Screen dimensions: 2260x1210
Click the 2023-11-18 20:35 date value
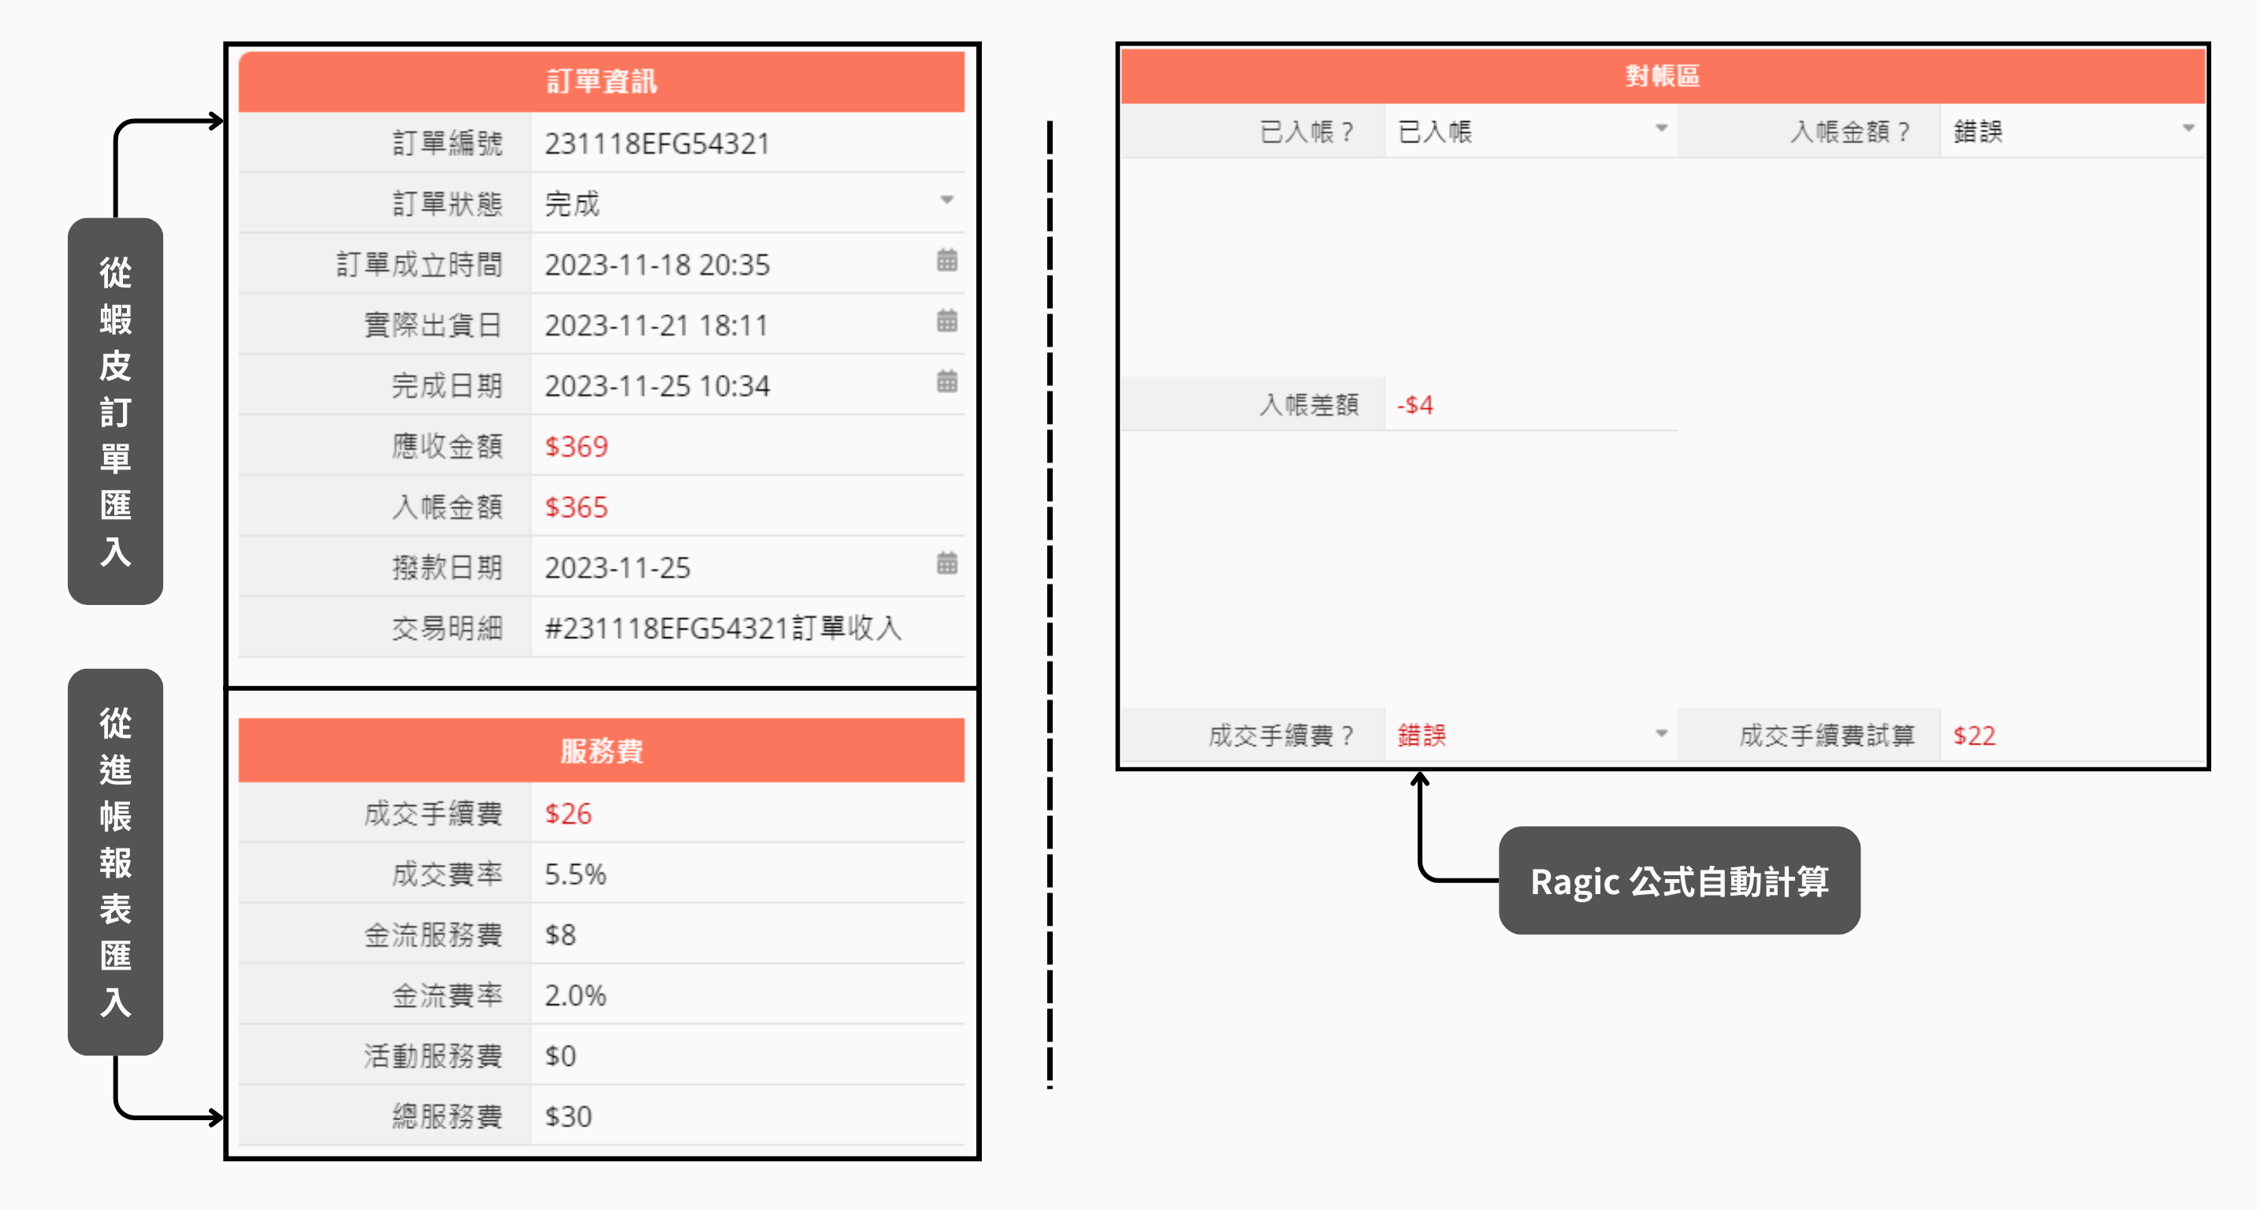pos(657,264)
